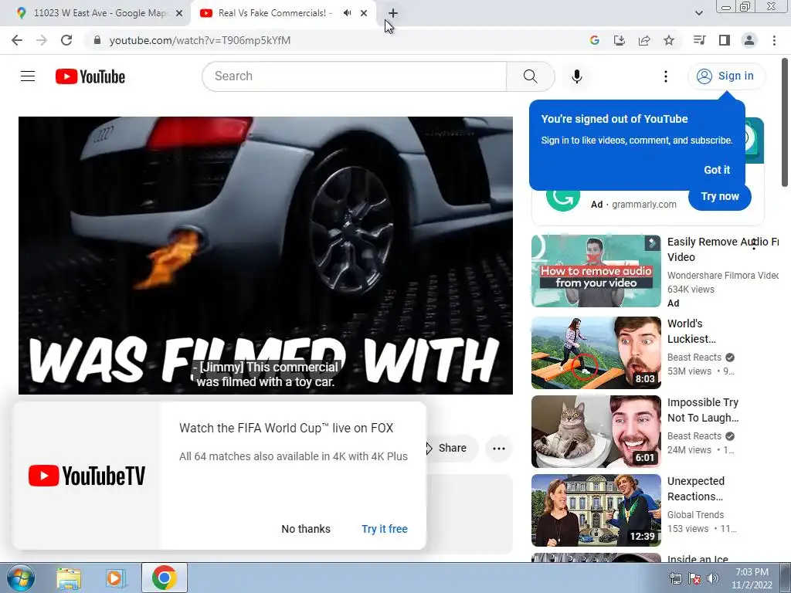Open Impossible Try Not To Laugh thumbnail
The height and width of the screenshot is (593, 791).
(x=596, y=432)
